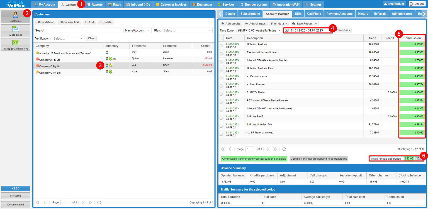Image resolution: width=428 pixels, height=209 pixels.
Task: Click the credit card icon in Company A row
Action: point(114,59)
